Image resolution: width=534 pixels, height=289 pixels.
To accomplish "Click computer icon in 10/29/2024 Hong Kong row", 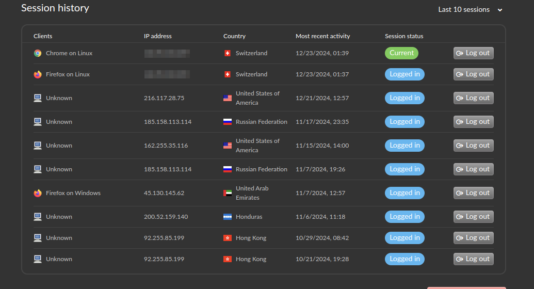I will pyautogui.click(x=38, y=238).
